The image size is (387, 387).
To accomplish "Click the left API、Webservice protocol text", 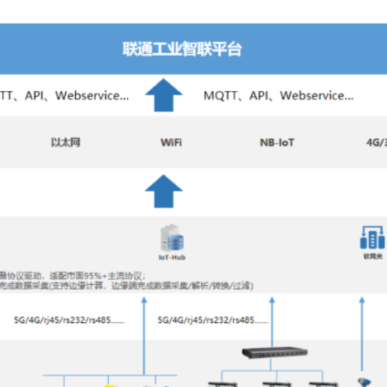I will [x=64, y=96].
